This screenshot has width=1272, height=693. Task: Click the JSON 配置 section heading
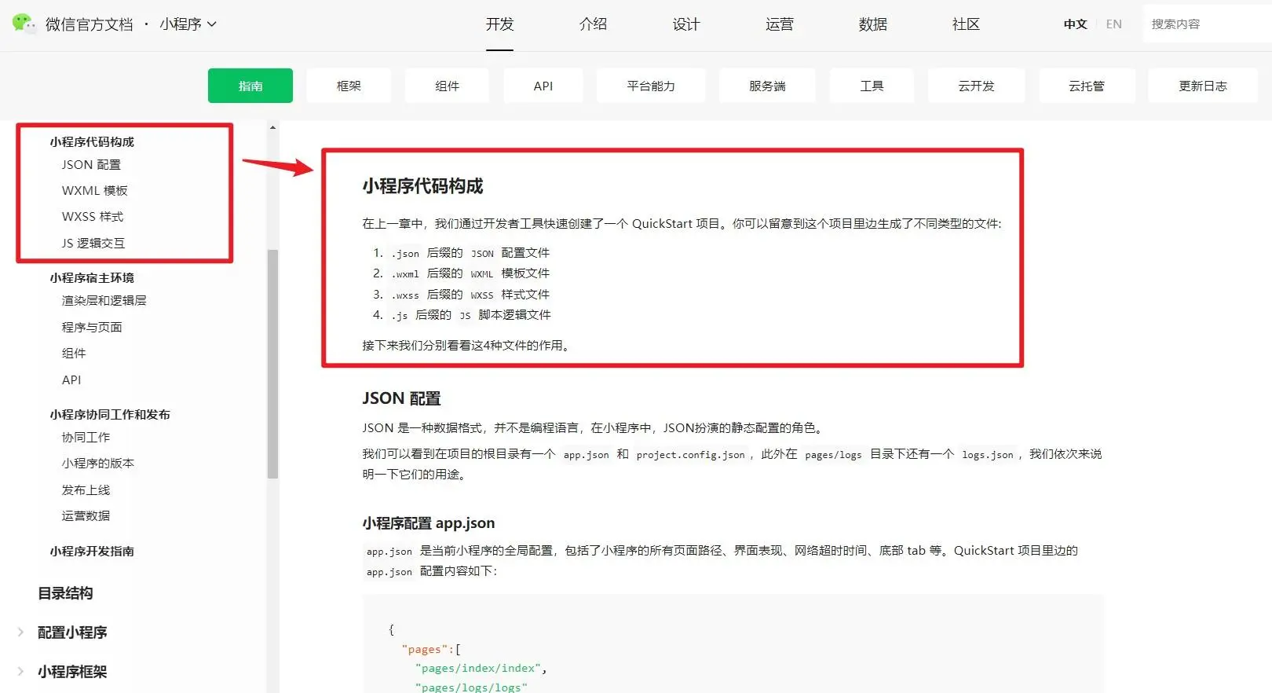(401, 398)
